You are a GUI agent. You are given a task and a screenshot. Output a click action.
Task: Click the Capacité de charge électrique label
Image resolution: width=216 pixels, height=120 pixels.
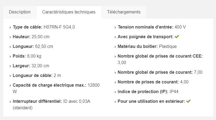(x=49, y=85)
